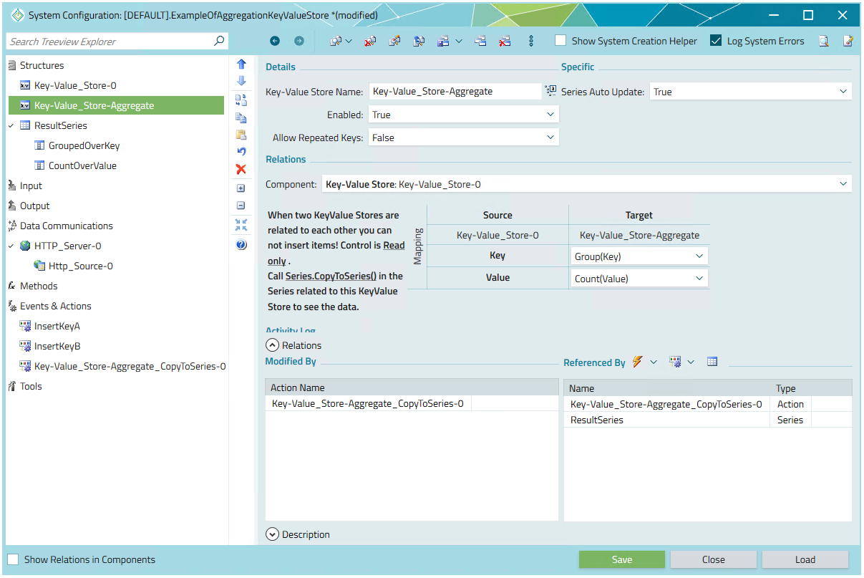Select Key-Value_Store-0 in the tree
This screenshot has width=864, height=578.
pos(75,85)
